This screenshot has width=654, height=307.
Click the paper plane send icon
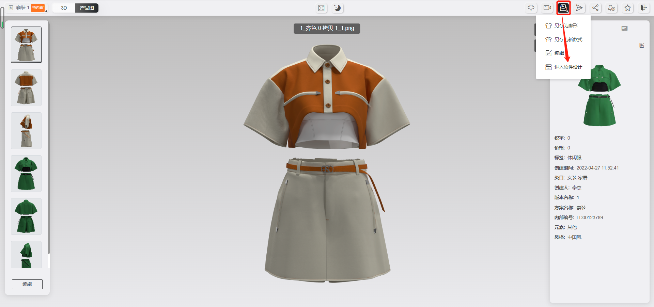point(579,8)
